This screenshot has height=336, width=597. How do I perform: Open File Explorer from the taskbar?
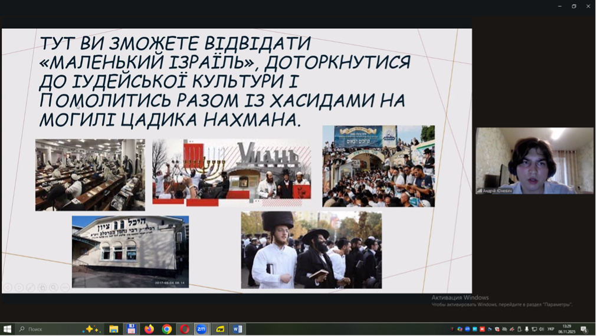pos(114,329)
